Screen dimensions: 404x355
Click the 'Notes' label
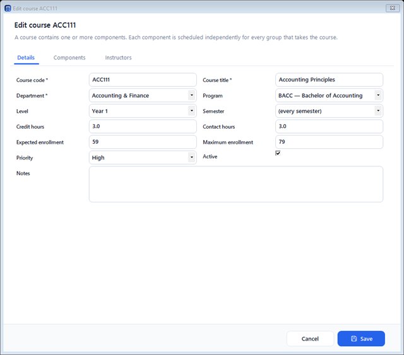[x=23, y=173]
